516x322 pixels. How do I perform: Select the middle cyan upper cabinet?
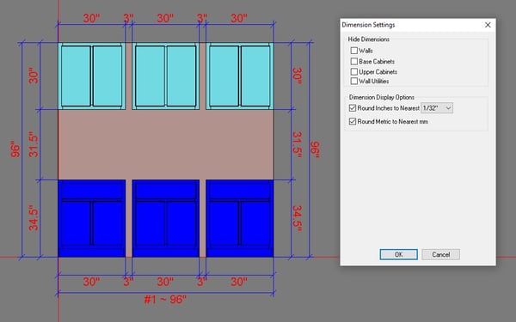(x=165, y=76)
